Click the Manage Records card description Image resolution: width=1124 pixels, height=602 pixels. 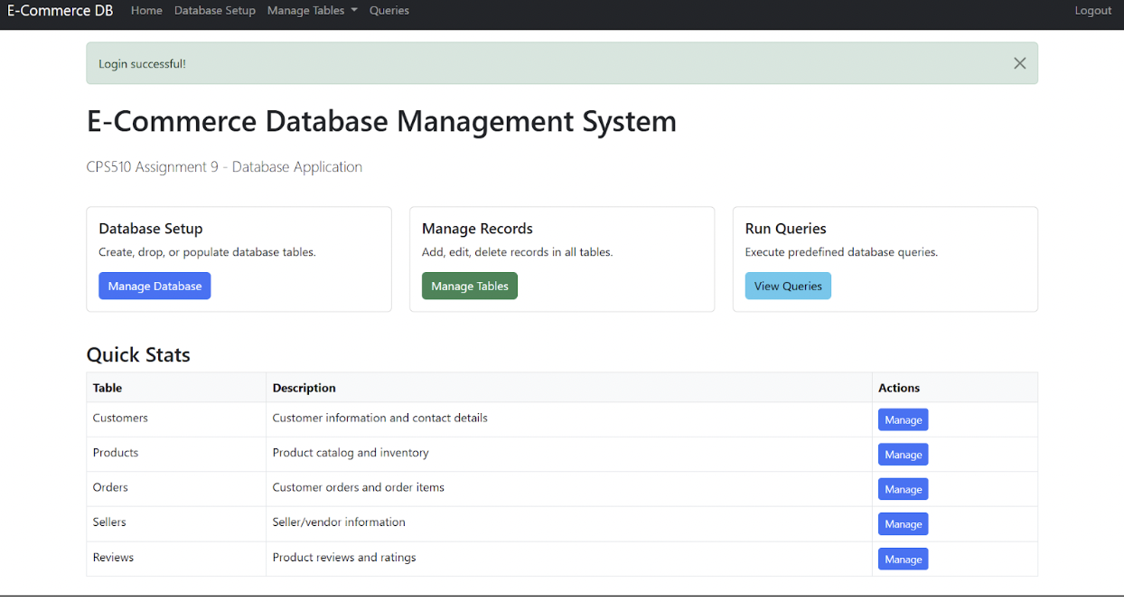(x=517, y=251)
